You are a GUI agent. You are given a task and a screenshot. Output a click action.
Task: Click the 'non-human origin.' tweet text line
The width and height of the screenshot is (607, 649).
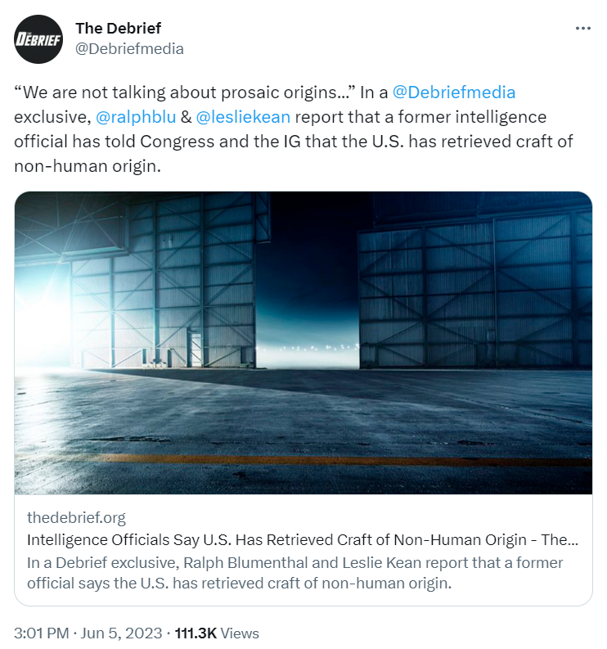click(88, 166)
